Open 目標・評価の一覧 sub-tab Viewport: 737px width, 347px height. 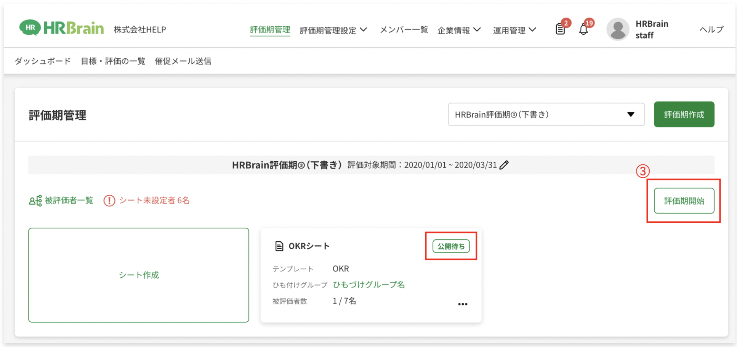pyautogui.click(x=113, y=61)
